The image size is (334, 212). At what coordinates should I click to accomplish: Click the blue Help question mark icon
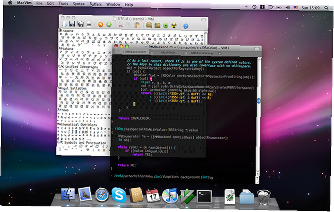[x=186, y=26]
